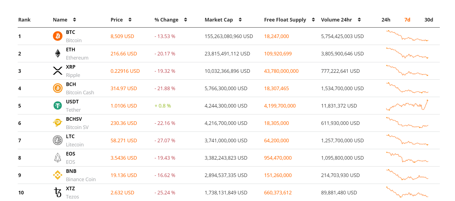Viewport: 455px width, 201px height.
Task: Click Binance Coin price 19.136 USD
Action: [x=124, y=175]
